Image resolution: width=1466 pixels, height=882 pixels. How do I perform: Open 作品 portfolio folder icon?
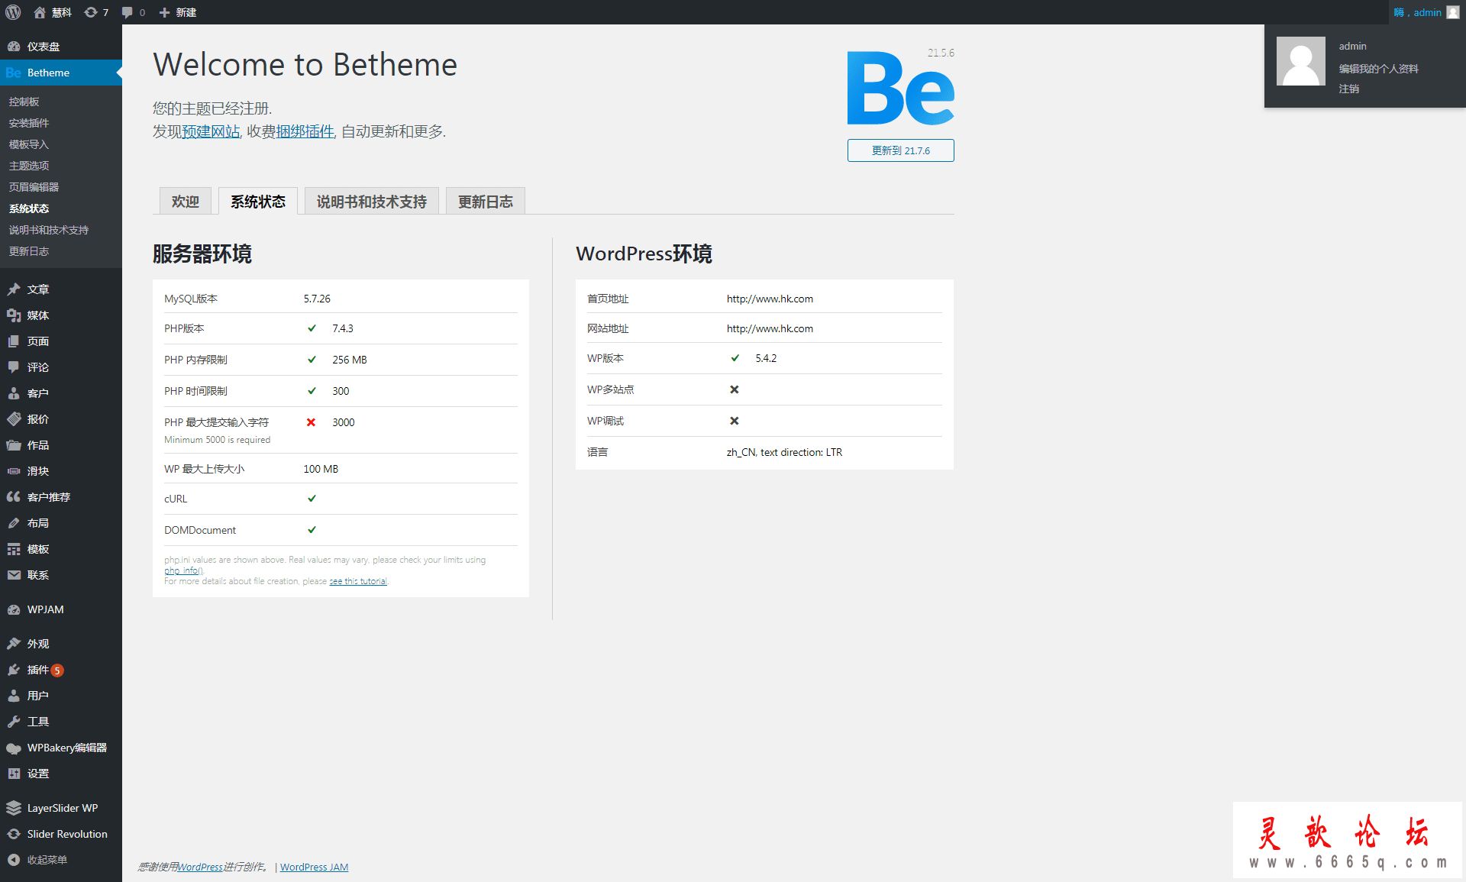pos(14,445)
